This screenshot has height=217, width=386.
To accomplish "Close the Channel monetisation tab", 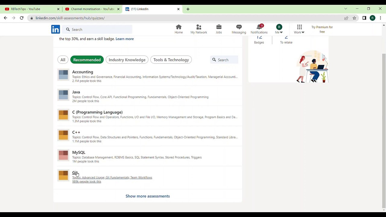I will 119,9.
